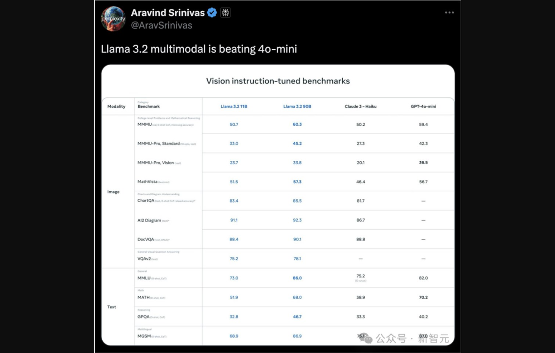Click the 60.3 MMMU score cell
The image size is (555, 353).
pyautogui.click(x=297, y=124)
